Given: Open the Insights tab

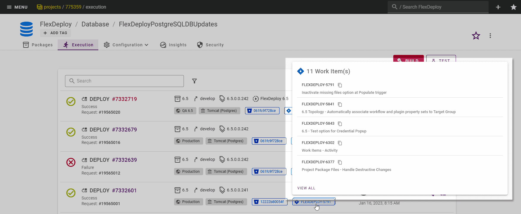Looking at the screenshot, I should click(x=173, y=45).
